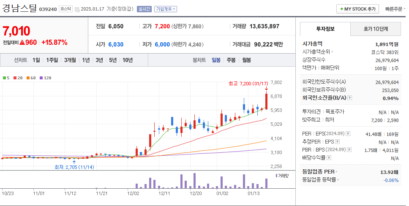Click the help icon next to 외국인소진율(B/A)
409x206 pixels.
click(349, 98)
